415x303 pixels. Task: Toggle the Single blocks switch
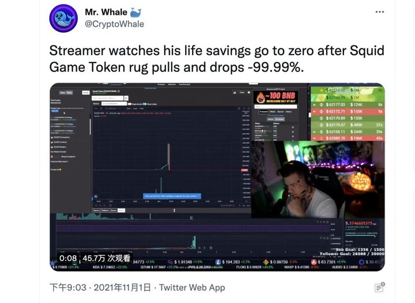[130, 104]
